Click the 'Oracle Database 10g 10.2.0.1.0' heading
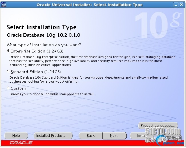The image size is (186, 148). click(43, 35)
